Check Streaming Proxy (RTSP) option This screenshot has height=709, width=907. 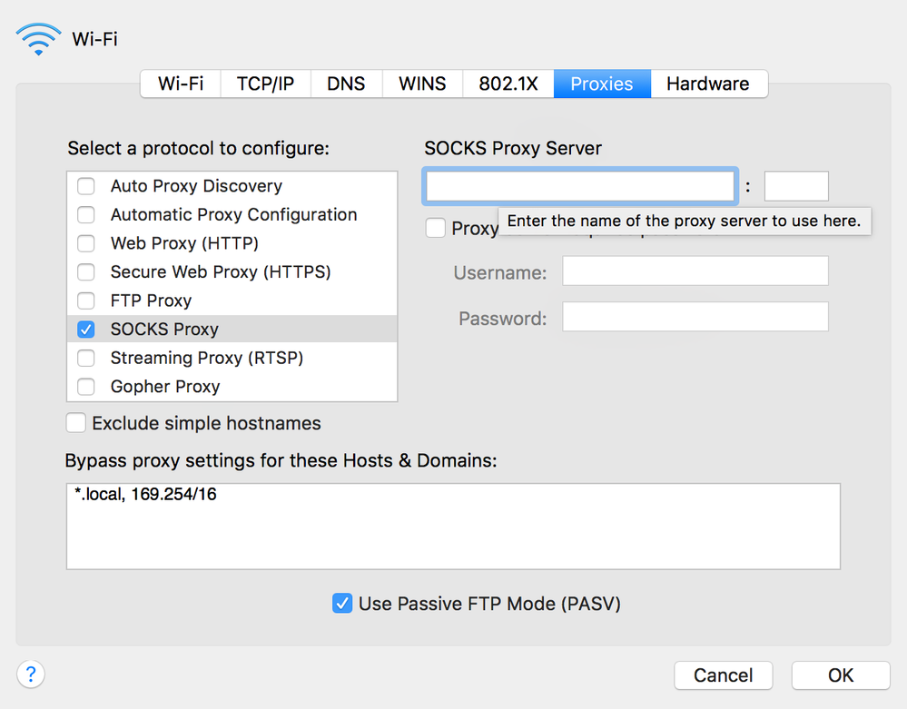[x=86, y=358]
